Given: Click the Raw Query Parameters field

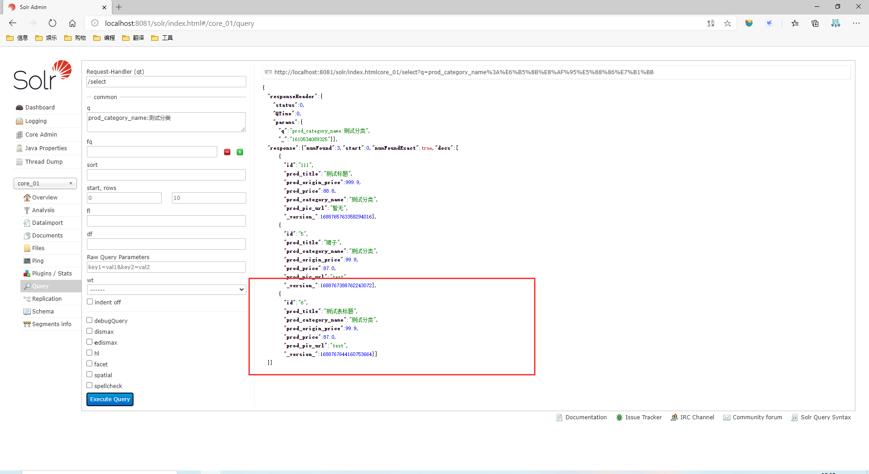Looking at the screenshot, I should [166, 267].
